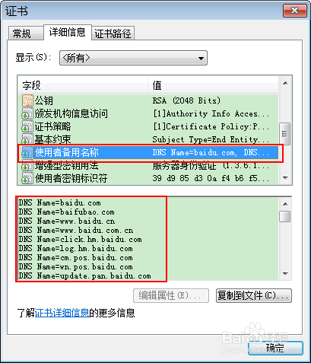
Task: Select the 使用者备用名称 row icon
Action: pos(27,152)
